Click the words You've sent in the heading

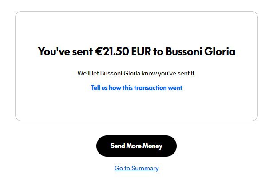coord(65,51)
